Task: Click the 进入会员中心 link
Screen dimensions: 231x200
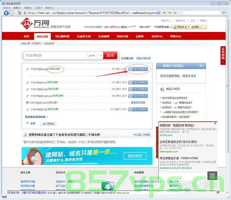Action: (x=112, y=27)
